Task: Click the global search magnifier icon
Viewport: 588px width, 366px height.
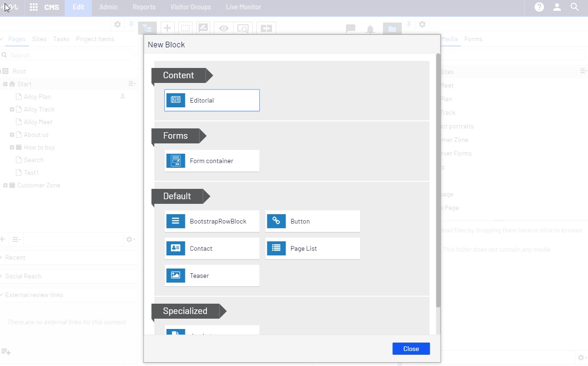Action: coord(575,7)
